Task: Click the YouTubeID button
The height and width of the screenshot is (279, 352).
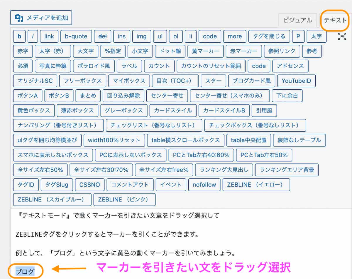Action: click(296, 81)
